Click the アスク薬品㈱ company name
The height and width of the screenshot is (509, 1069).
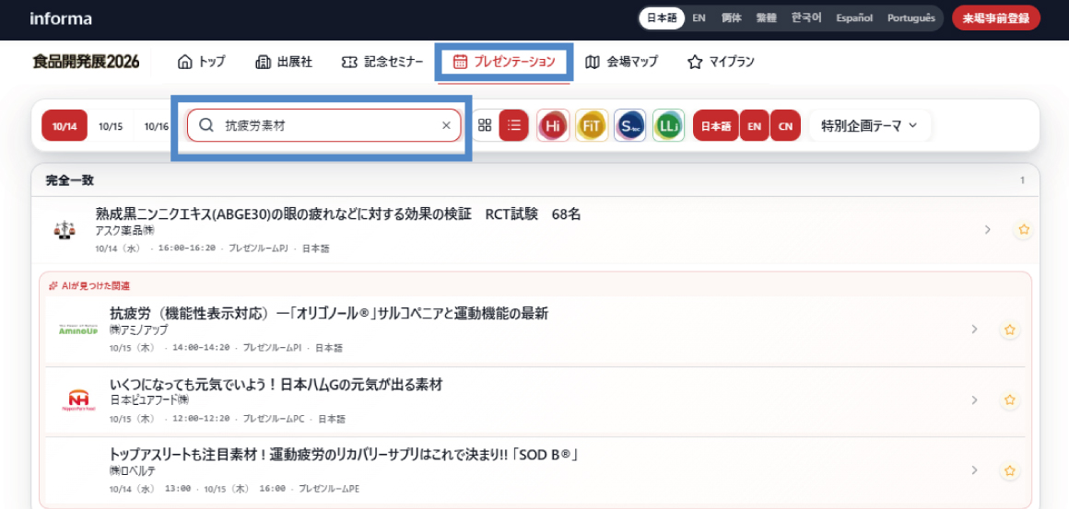tap(125, 231)
